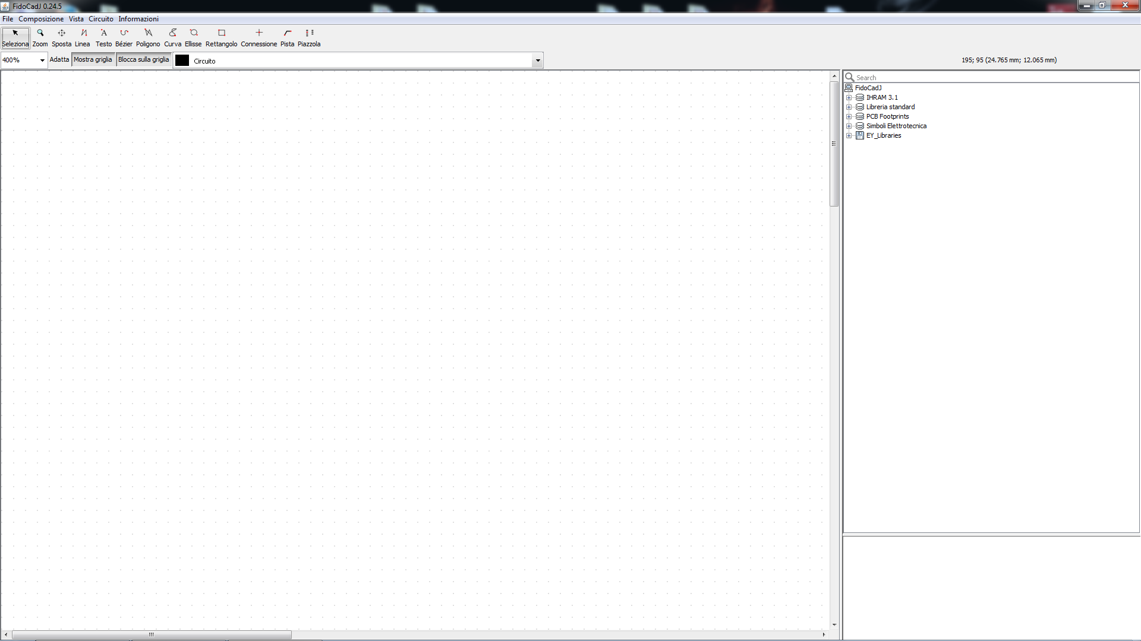Activate the Seleziona selection tool

(15, 37)
